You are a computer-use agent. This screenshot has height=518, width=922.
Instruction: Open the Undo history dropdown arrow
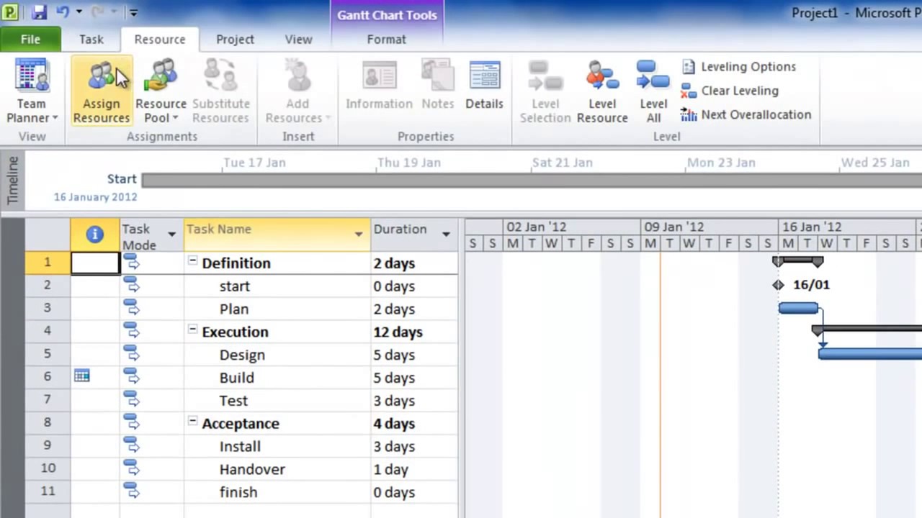tap(79, 12)
